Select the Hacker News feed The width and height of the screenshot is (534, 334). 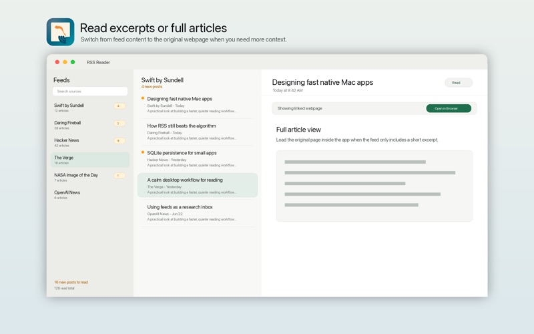pos(90,142)
